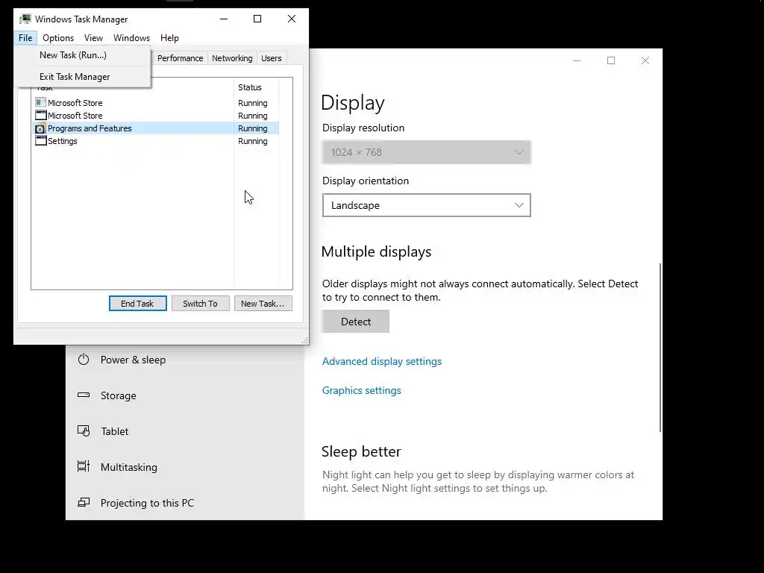Minimize the Task Manager window
The height and width of the screenshot is (573, 764).
click(224, 19)
